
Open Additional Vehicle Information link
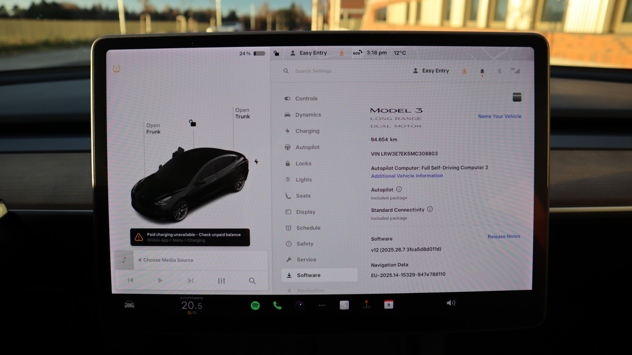pos(407,176)
